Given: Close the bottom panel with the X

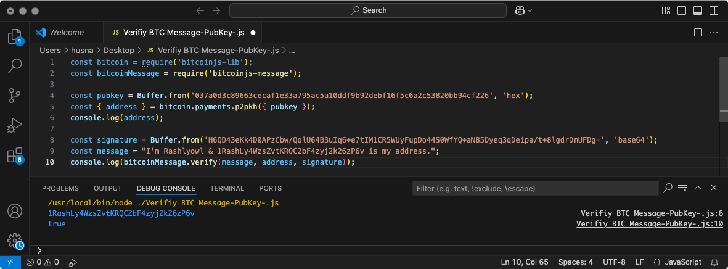Looking at the screenshot, I should (714, 188).
